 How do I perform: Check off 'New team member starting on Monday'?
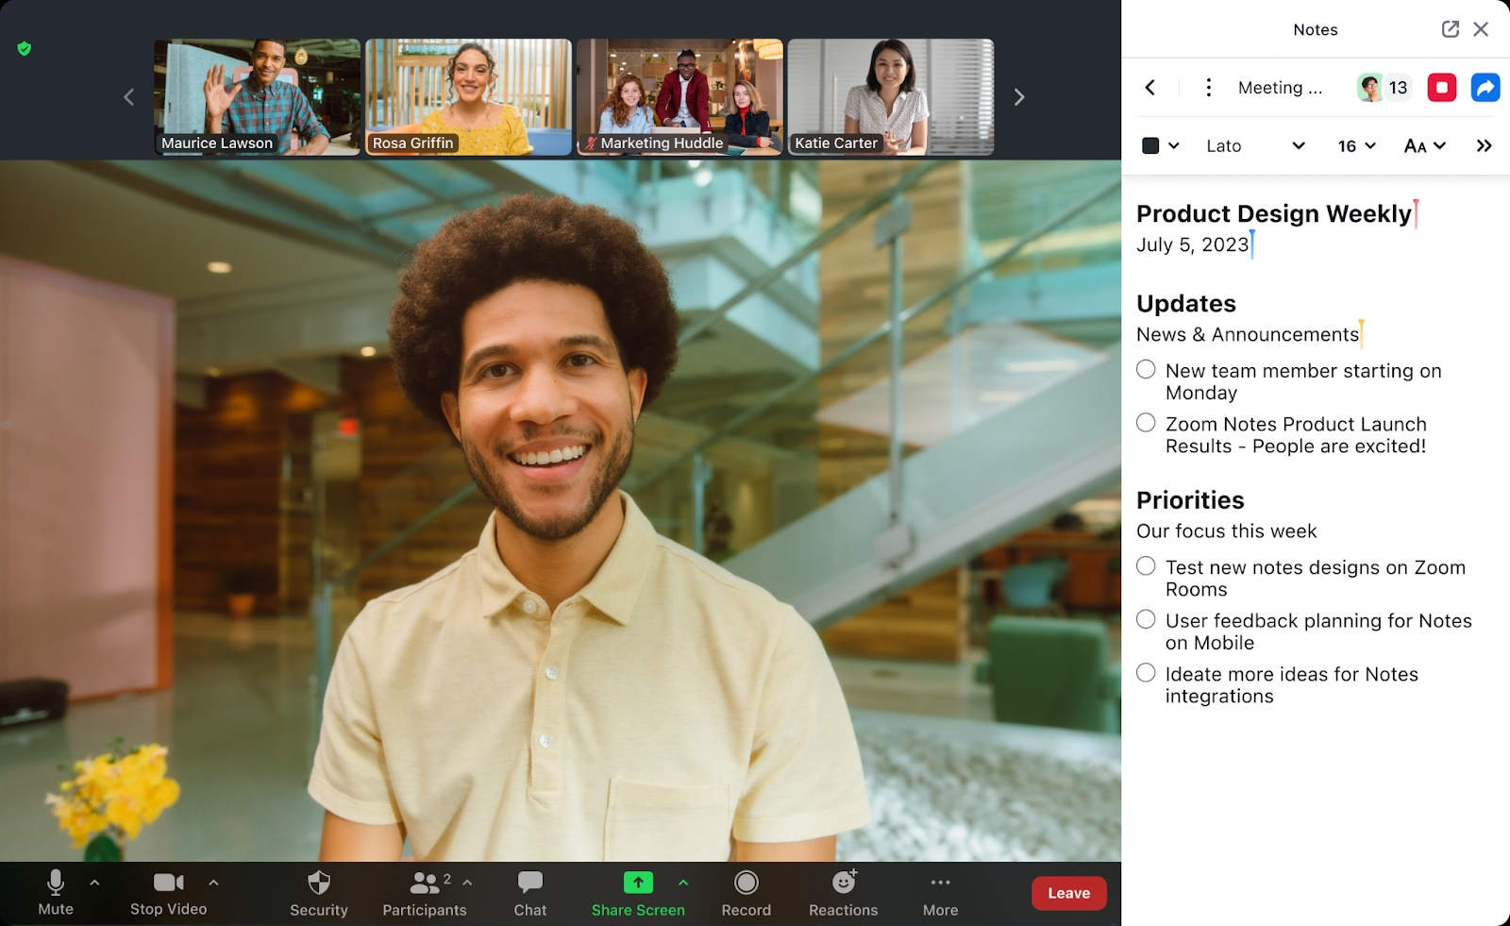[x=1146, y=369]
